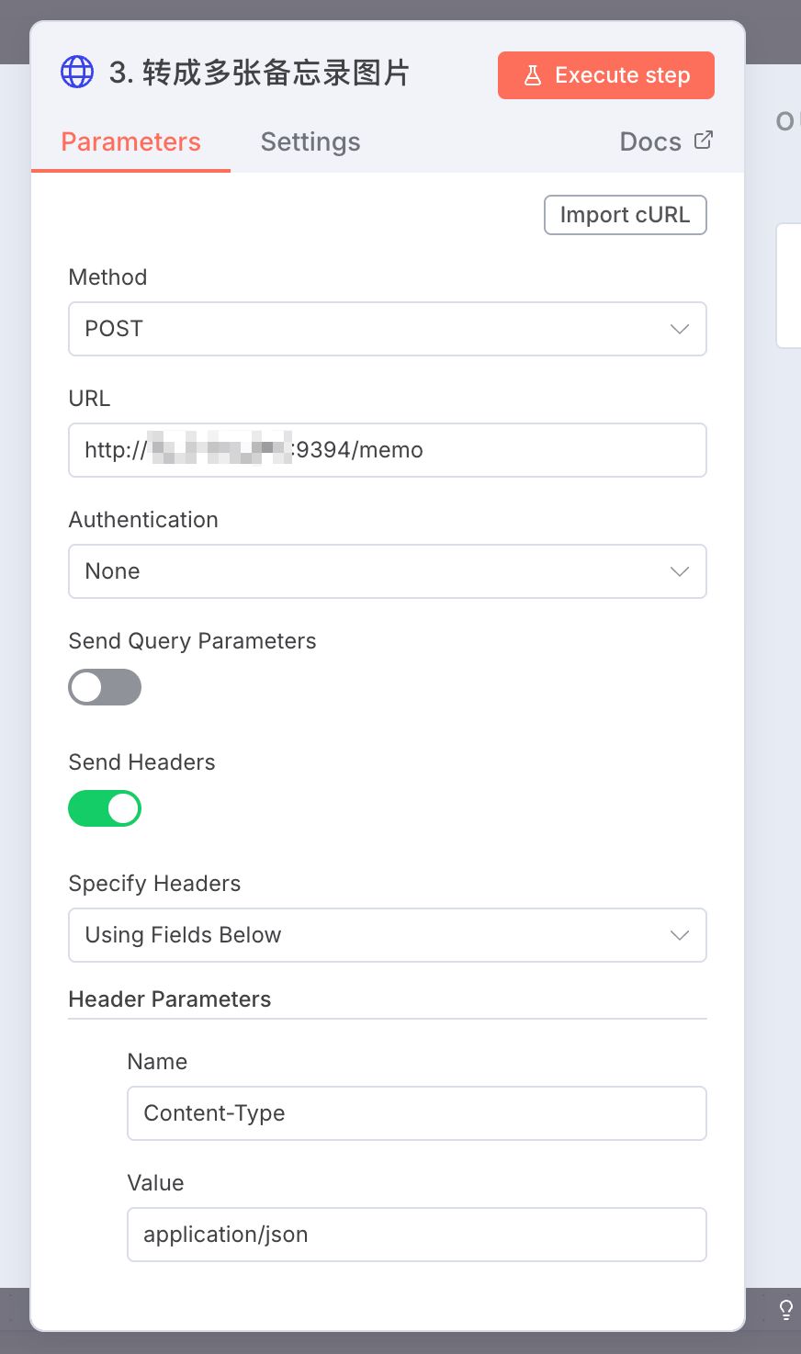The height and width of the screenshot is (1354, 801).
Task: Click the flask icon inside Execute step
Action: [533, 75]
